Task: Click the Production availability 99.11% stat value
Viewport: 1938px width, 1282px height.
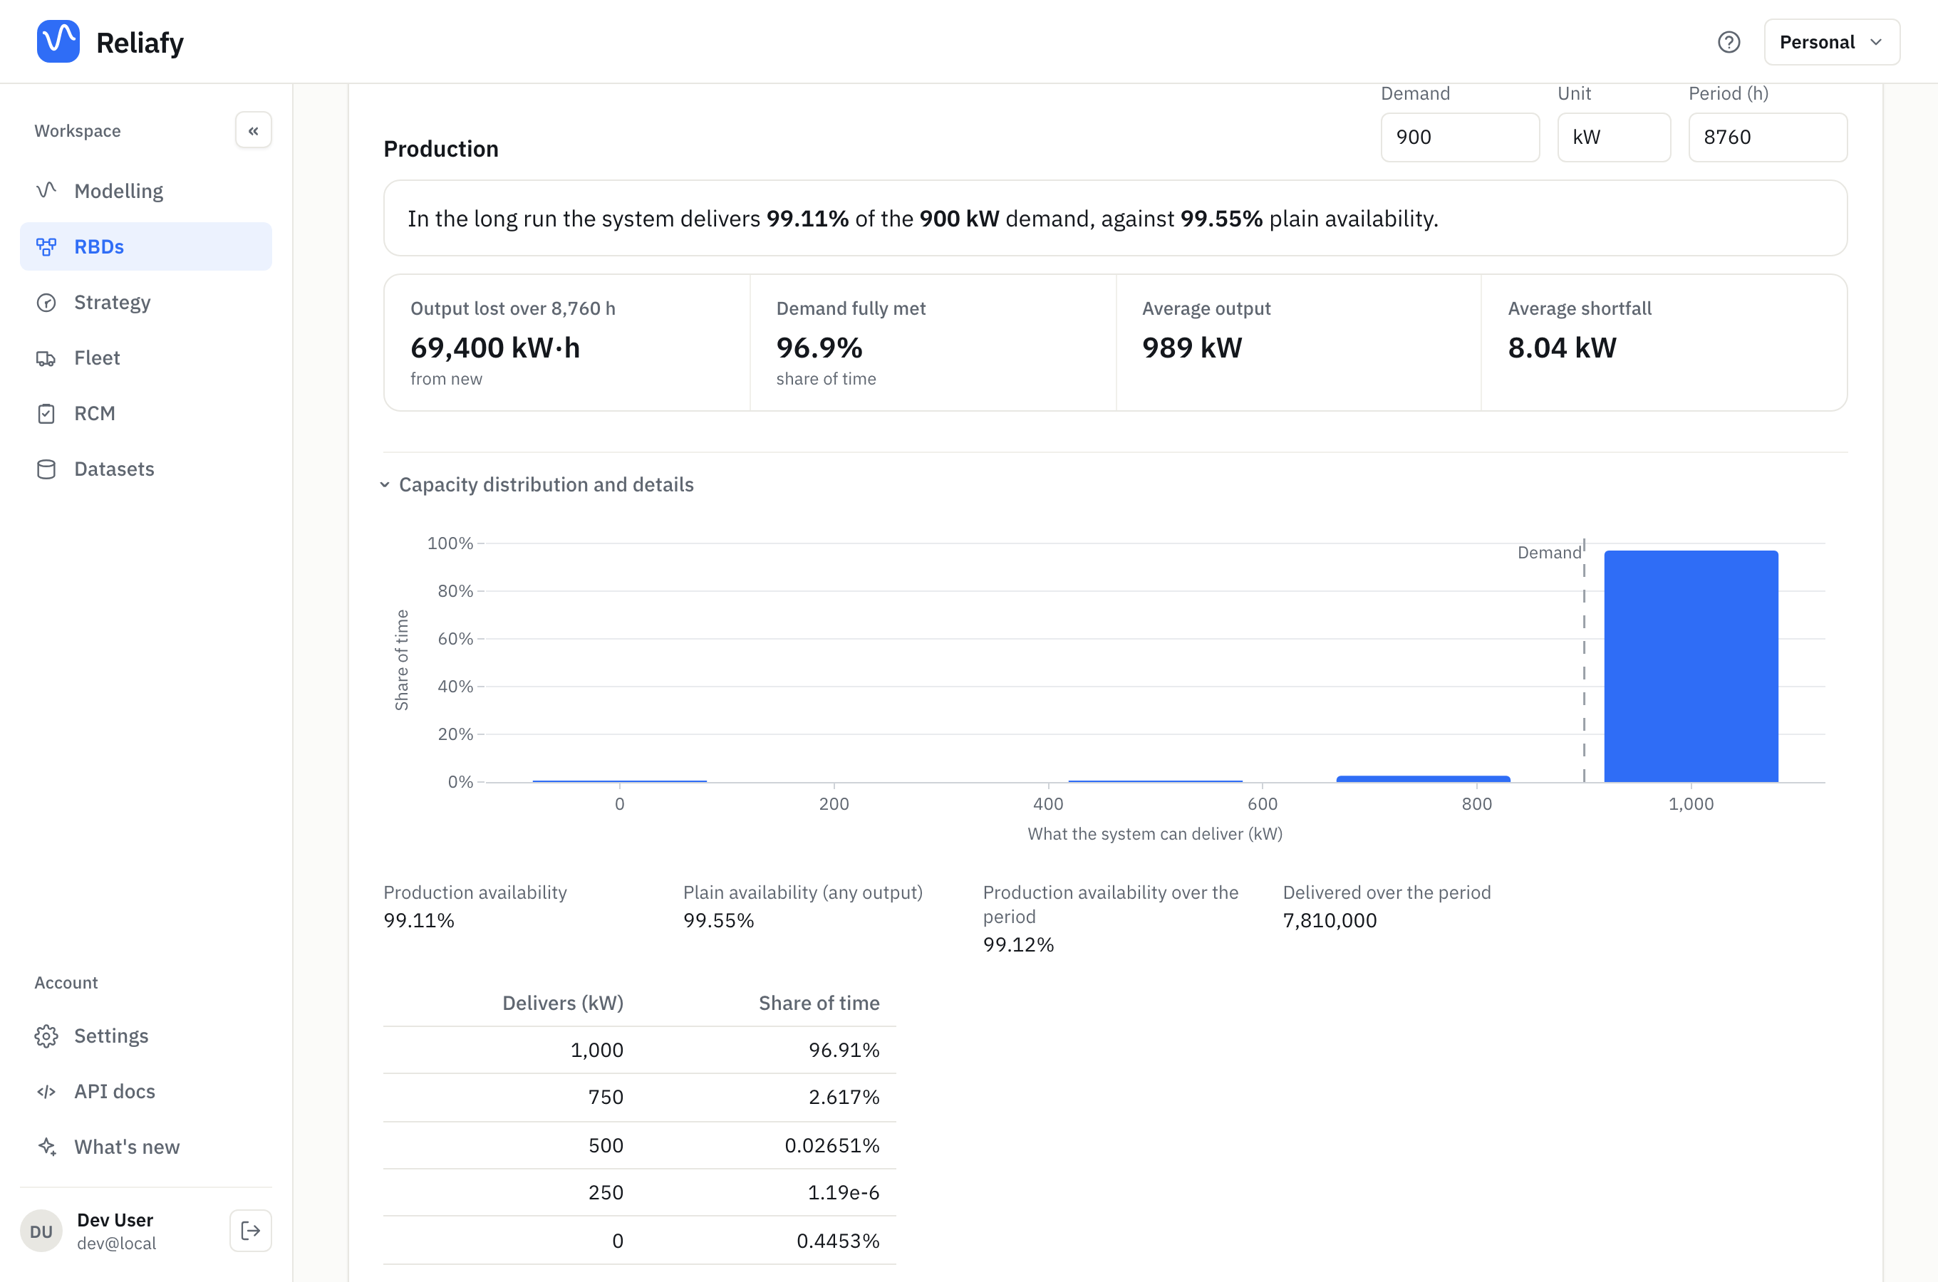Action: click(x=419, y=921)
